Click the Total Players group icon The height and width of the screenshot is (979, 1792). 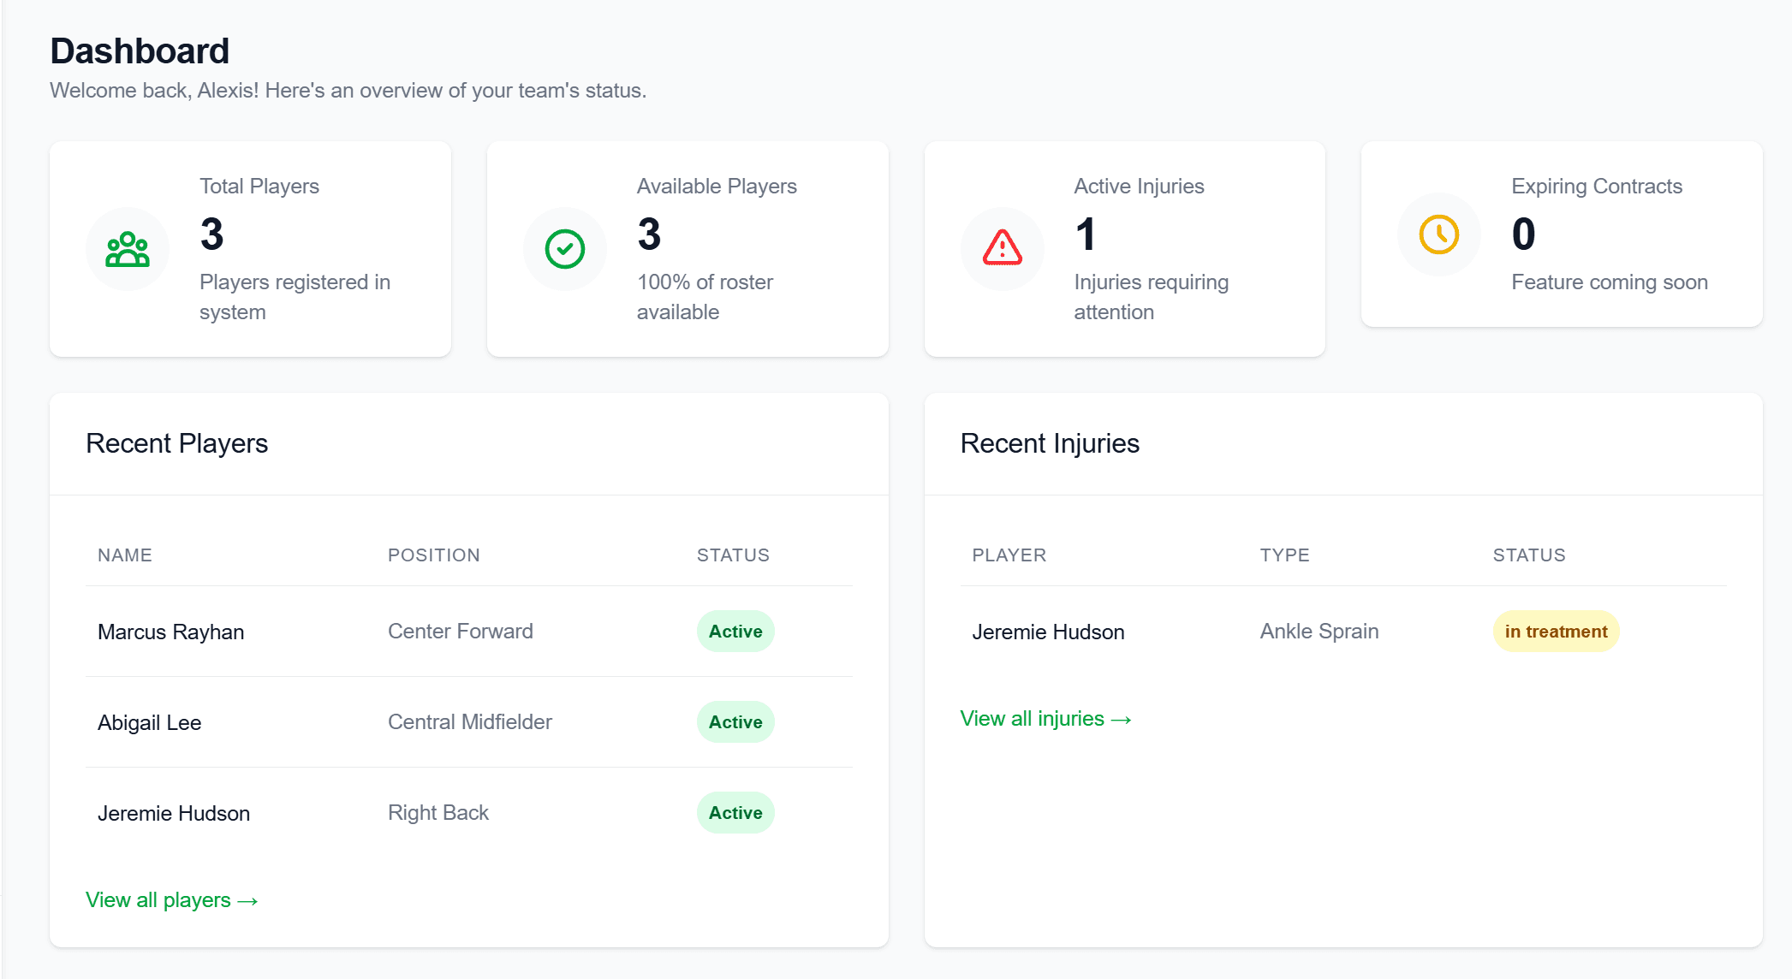click(127, 249)
